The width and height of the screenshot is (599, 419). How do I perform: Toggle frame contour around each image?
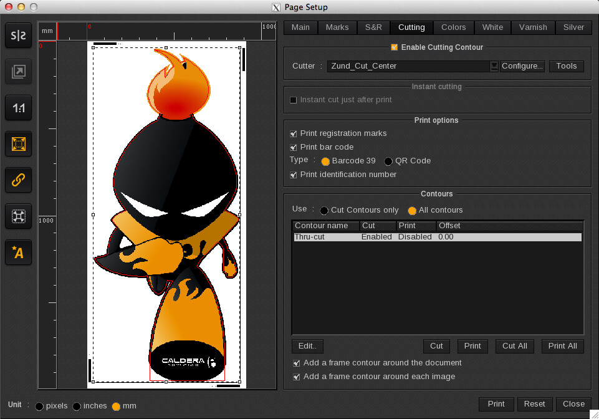[297, 377]
